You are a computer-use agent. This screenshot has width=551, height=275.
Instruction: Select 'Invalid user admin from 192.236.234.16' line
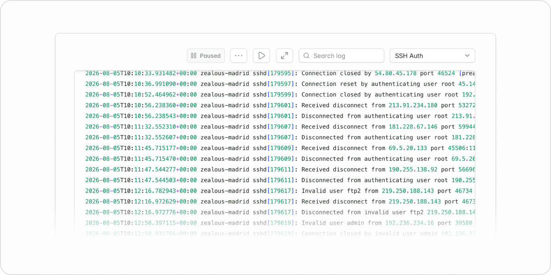point(280,223)
